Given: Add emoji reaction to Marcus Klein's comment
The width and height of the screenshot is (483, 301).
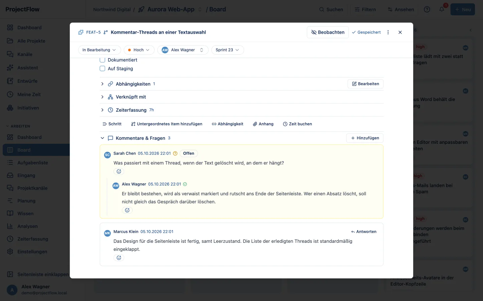Looking at the screenshot, I should tap(119, 258).
